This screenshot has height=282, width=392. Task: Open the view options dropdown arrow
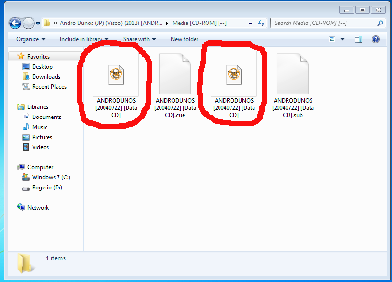[x=343, y=39]
